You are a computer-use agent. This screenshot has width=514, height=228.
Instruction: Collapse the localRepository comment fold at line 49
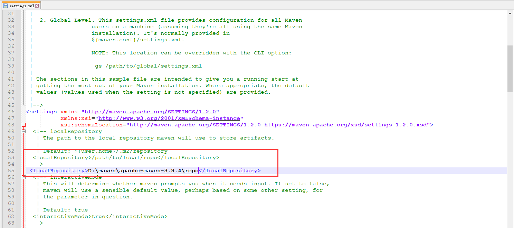pos(24,131)
